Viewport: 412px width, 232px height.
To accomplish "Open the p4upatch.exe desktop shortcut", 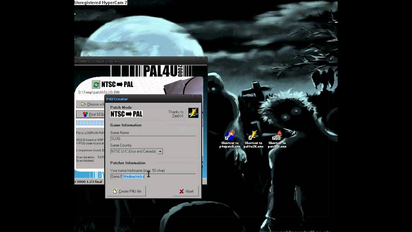I will point(230,139).
